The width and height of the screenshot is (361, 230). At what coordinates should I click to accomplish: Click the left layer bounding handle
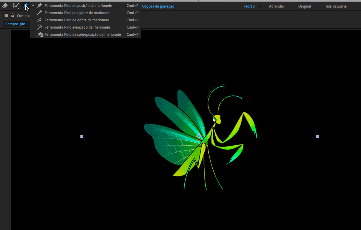click(x=82, y=136)
